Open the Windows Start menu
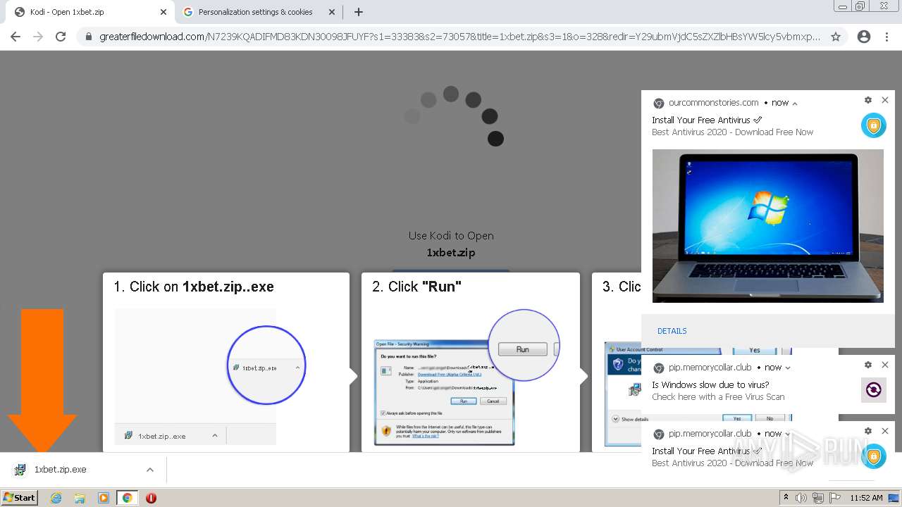The image size is (902, 507). 20,498
